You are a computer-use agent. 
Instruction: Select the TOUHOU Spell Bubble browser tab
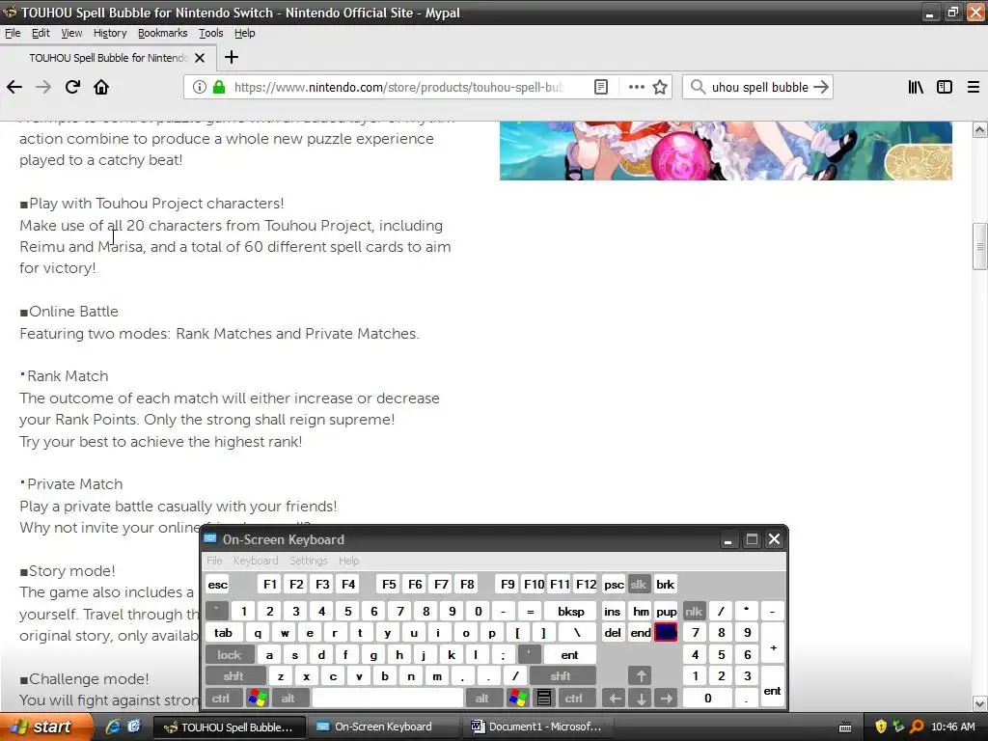[108, 58]
